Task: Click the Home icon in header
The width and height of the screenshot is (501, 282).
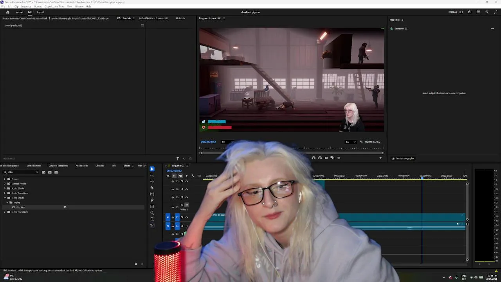Action: [7, 12]
